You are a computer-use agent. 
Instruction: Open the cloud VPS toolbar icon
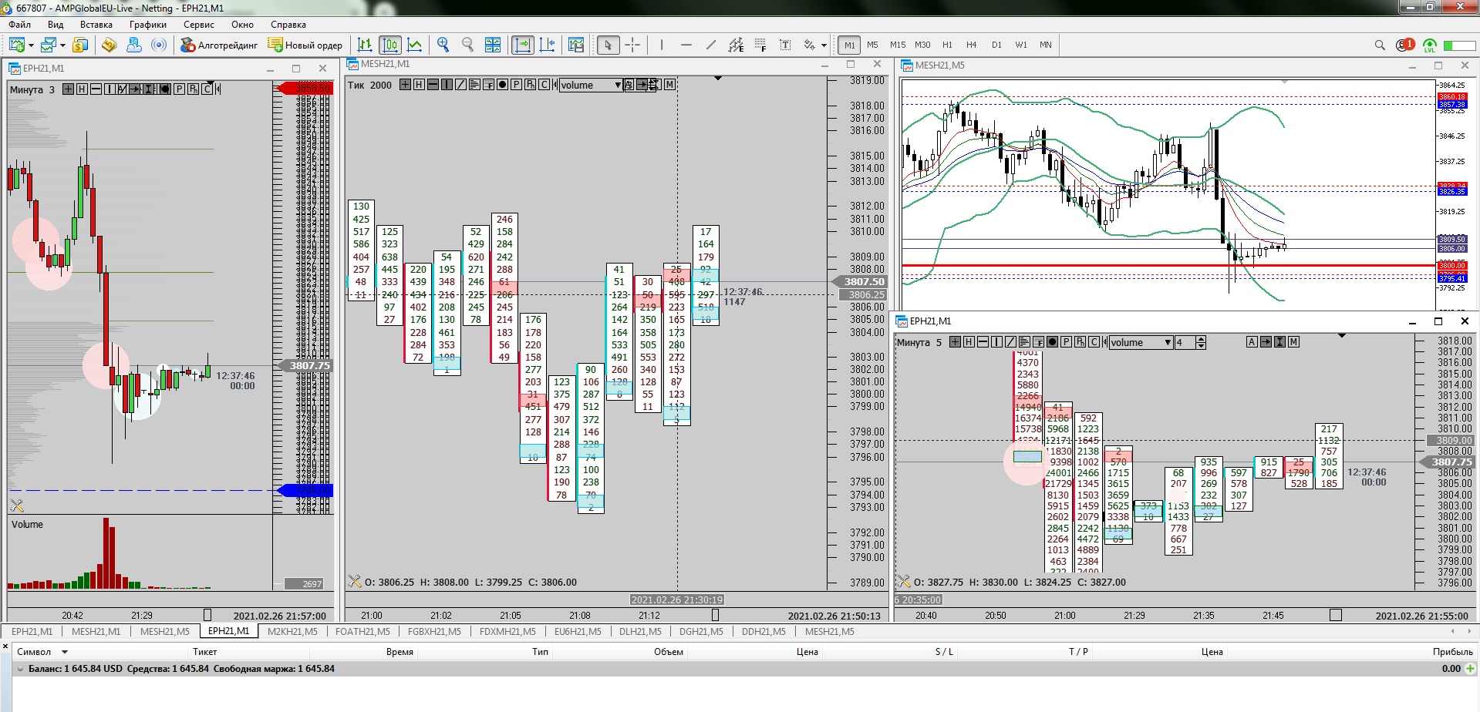click(134, 45)
